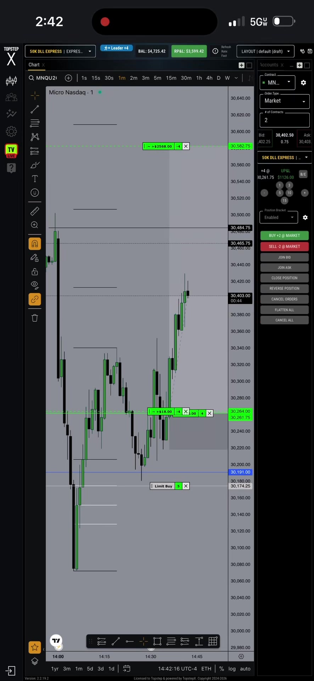Open TV Live sidebar button

pos(11,151)
